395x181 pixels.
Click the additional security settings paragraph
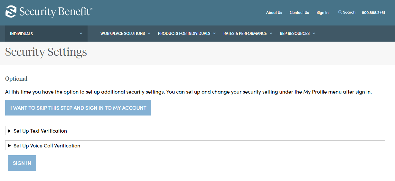pos(189,92)
